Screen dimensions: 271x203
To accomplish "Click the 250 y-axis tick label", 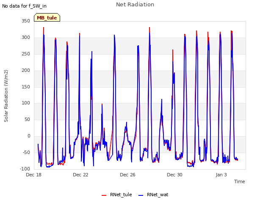I will tap(26, 54).
